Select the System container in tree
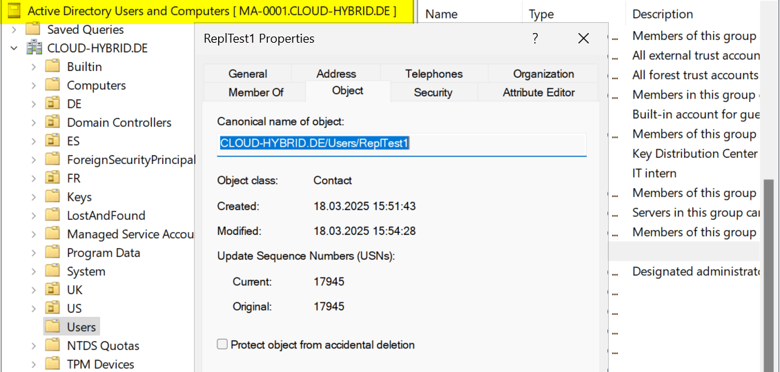The image size is (780, 372). [x=86, y=271]
